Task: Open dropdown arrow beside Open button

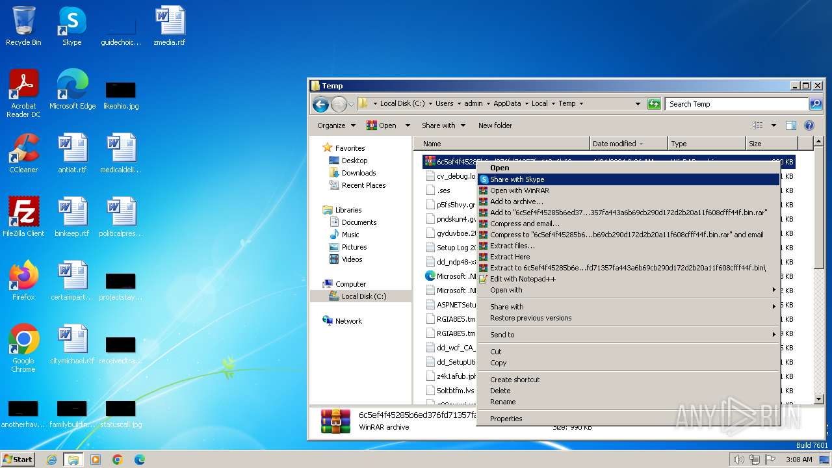Action: pyautogui.click(x=408, y=125)
